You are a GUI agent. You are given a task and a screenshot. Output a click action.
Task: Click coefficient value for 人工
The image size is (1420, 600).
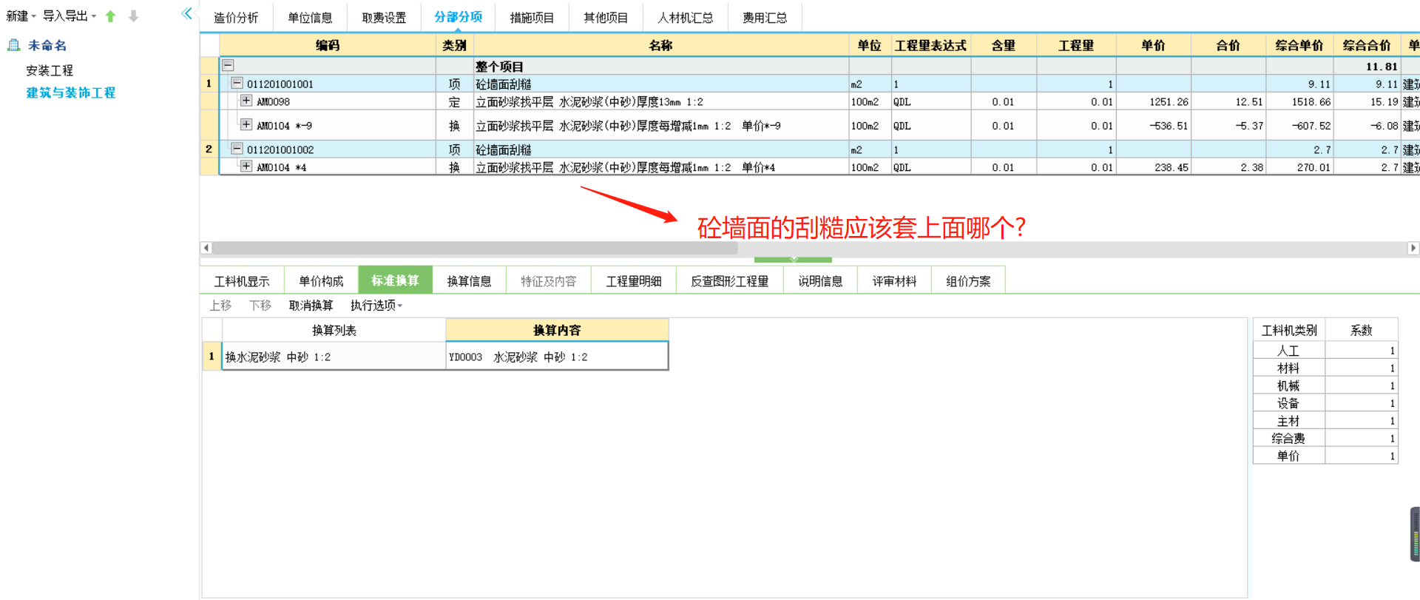(x=1361, y=351)
